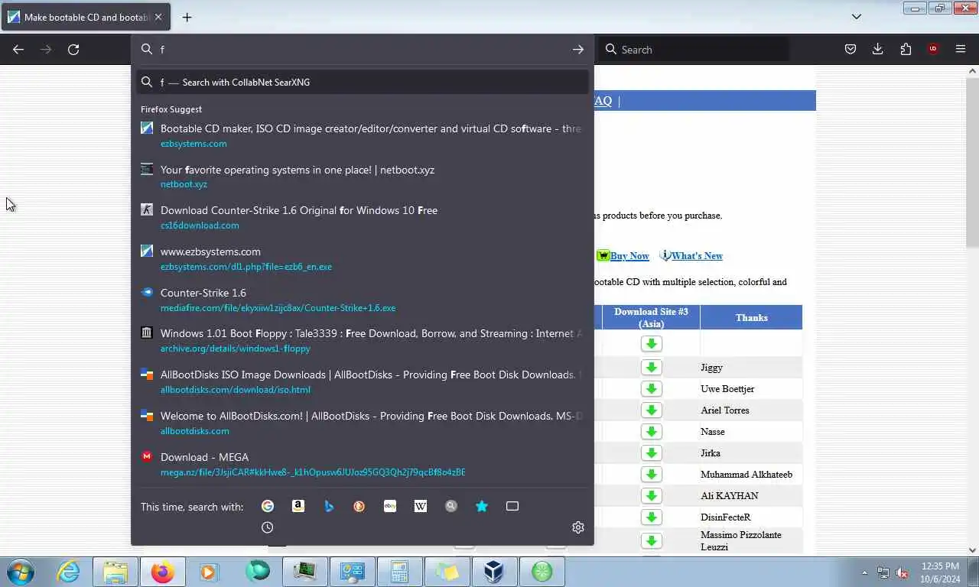Open the Firefox downloads panel
Viewport: 979px width, 587px height.
point(878,49)
